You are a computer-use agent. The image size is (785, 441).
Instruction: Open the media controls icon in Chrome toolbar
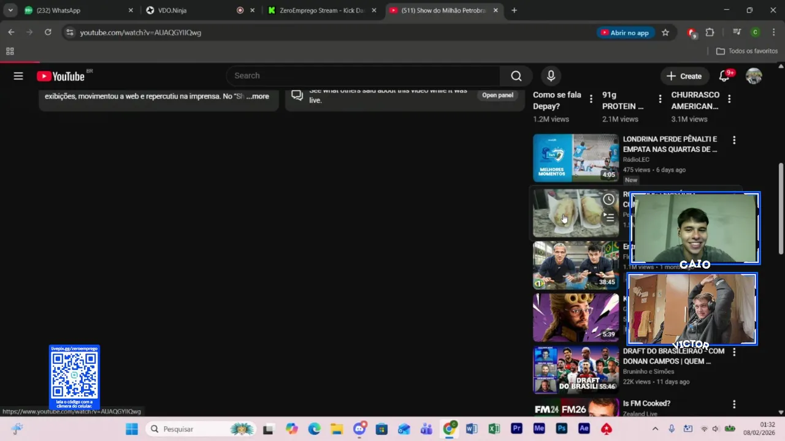coord(737,32)
